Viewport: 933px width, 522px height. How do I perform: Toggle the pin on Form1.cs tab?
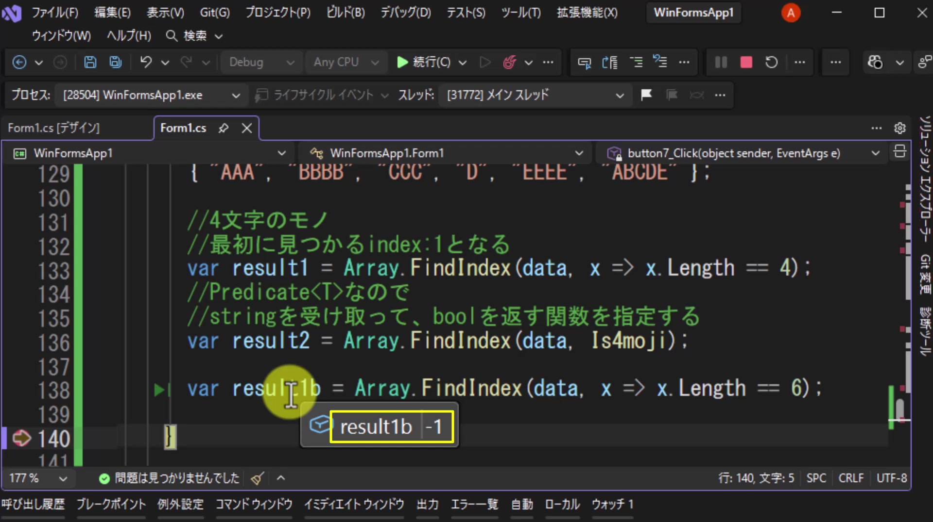coord(223,128)
